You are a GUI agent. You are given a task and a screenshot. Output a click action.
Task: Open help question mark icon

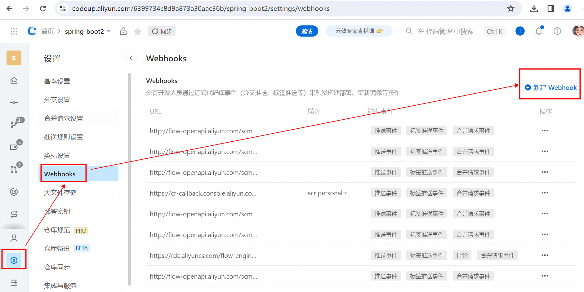click(557, 31)
